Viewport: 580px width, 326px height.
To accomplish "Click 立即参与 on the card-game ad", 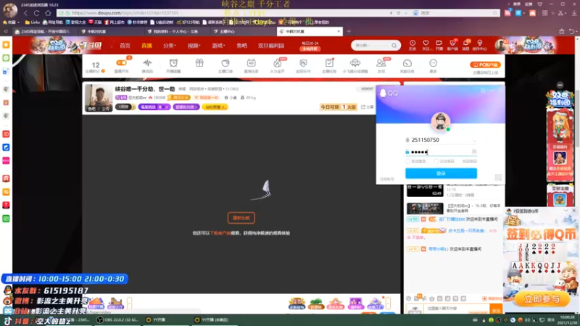I will tap(542, 298).
